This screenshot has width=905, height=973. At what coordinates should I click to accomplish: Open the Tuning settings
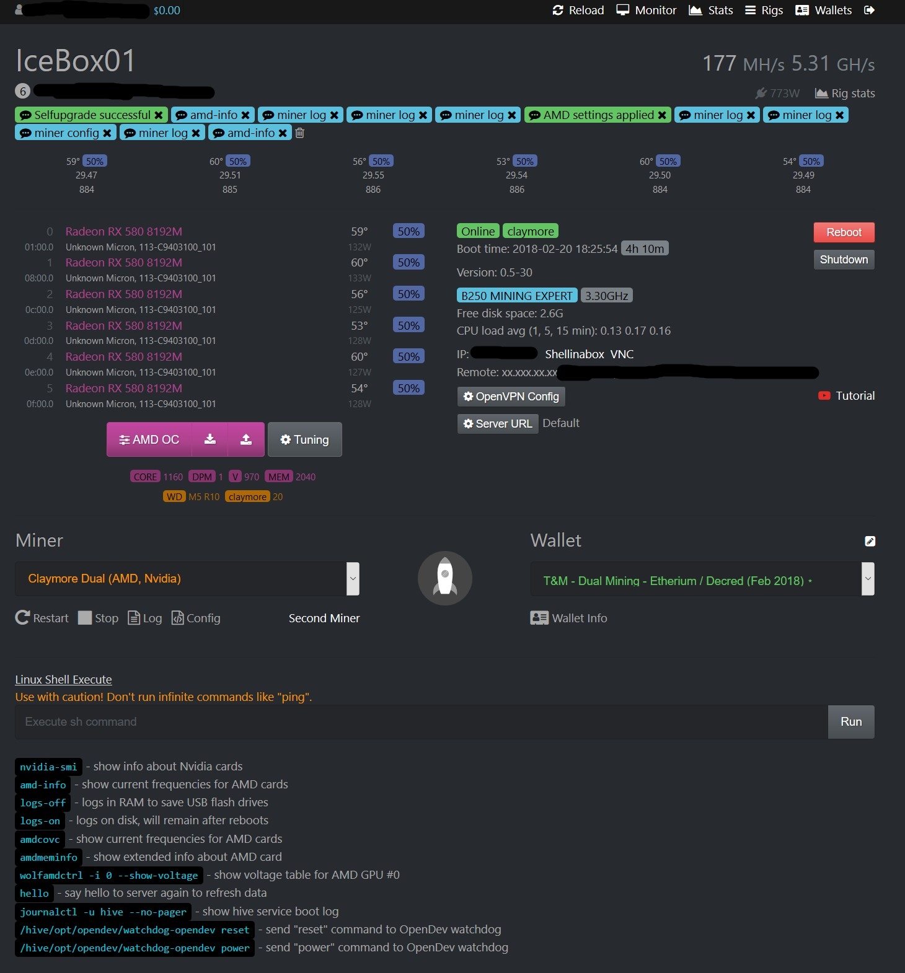(304, 439)
